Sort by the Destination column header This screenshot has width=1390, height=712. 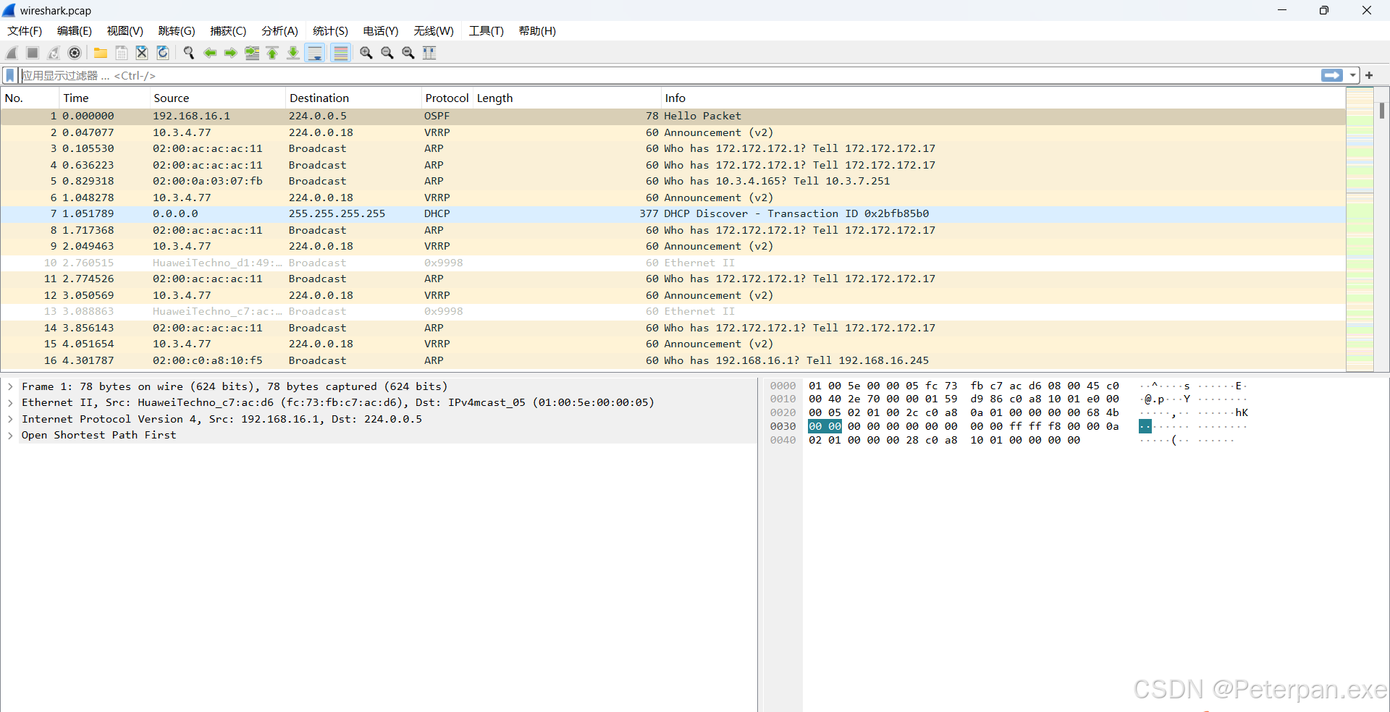[353, 98]
